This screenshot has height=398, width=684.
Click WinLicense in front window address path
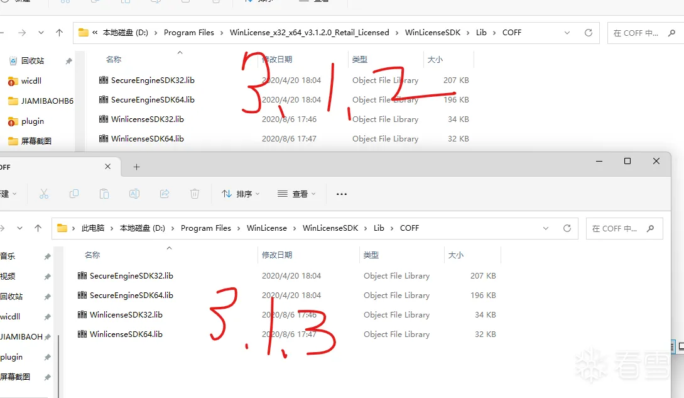[x=266, y=228]
